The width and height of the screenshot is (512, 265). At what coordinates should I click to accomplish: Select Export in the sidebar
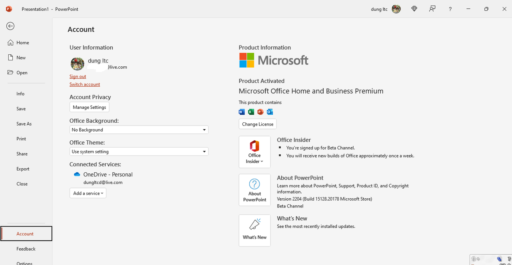click(x=23, y=169)
